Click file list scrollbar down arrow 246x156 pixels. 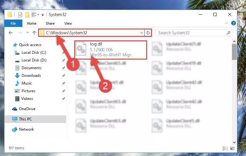[x=234, y=143]
